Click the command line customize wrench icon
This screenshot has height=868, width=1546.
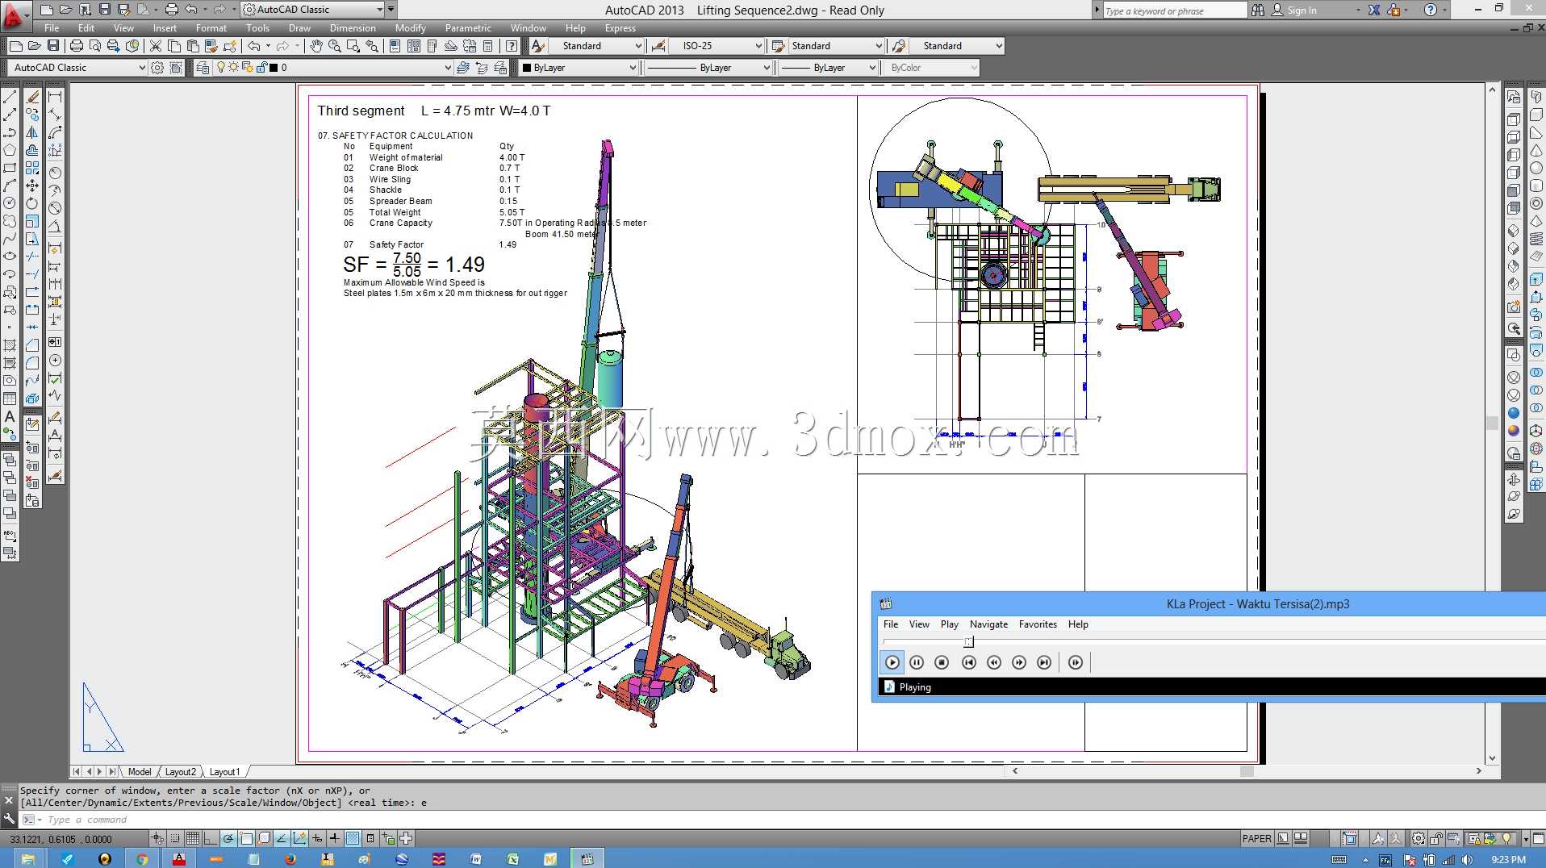tap(9, 819)
